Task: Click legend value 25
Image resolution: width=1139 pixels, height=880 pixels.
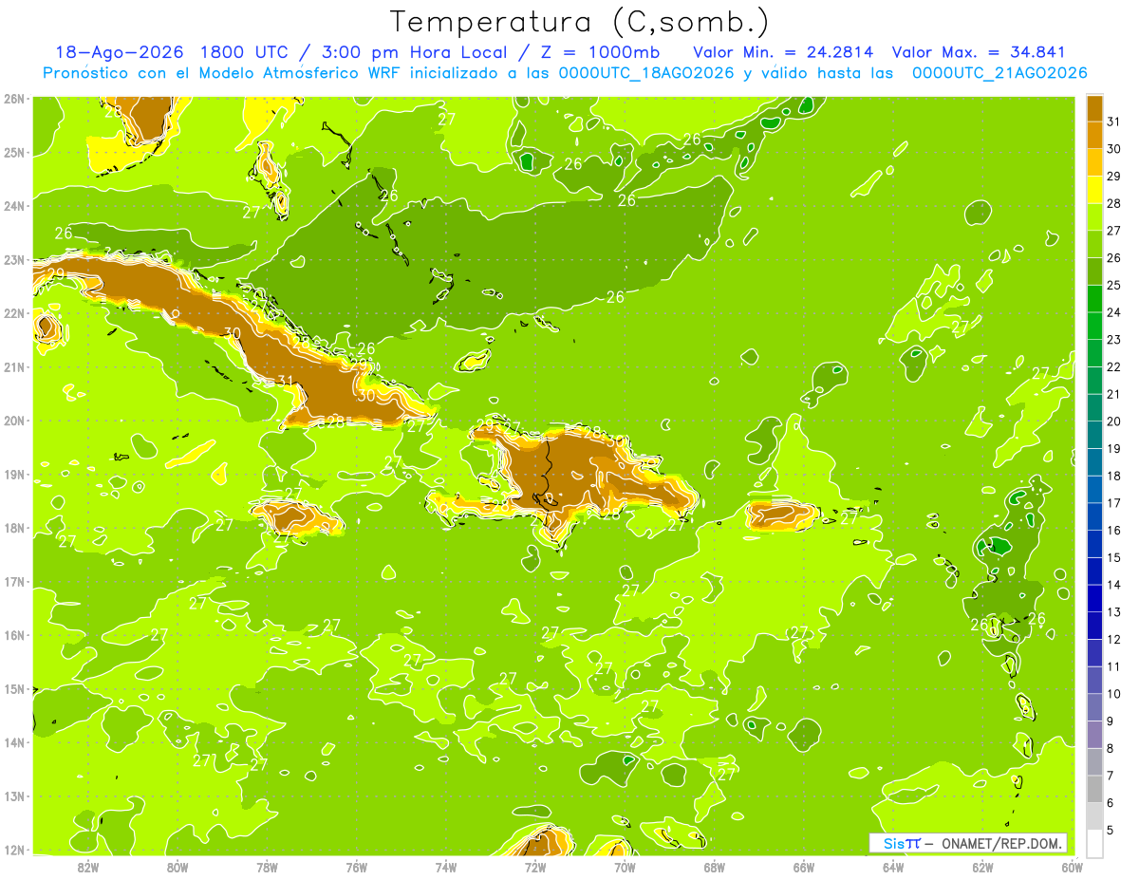Action: point(1113,285)
